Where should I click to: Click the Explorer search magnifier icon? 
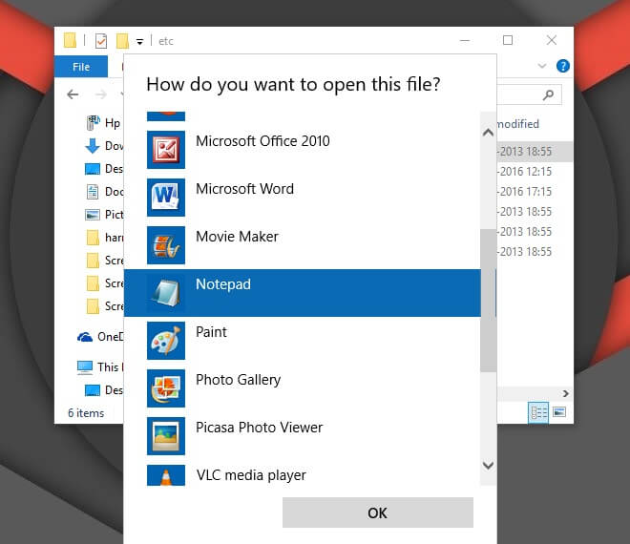pos(549,94)
